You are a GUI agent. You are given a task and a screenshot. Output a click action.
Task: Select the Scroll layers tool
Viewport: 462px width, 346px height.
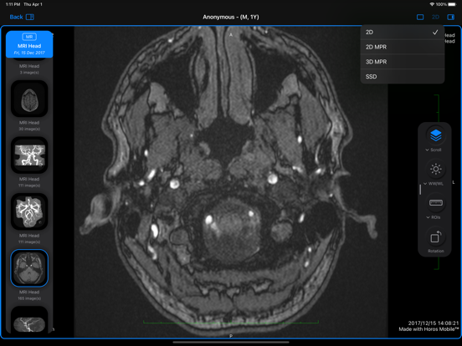click(x=436, y=135)
